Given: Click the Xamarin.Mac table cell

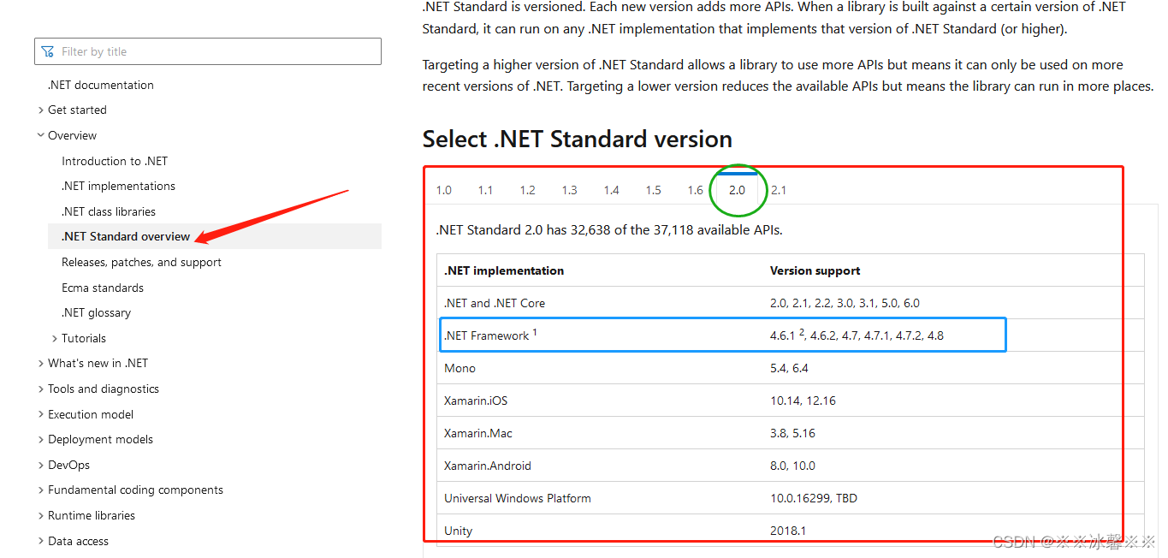Looking at the screenshot, I should [478, 433].
